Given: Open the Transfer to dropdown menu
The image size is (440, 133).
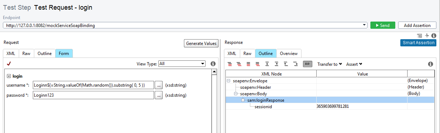Looking at the screenshot, I should tap(330, 64).
